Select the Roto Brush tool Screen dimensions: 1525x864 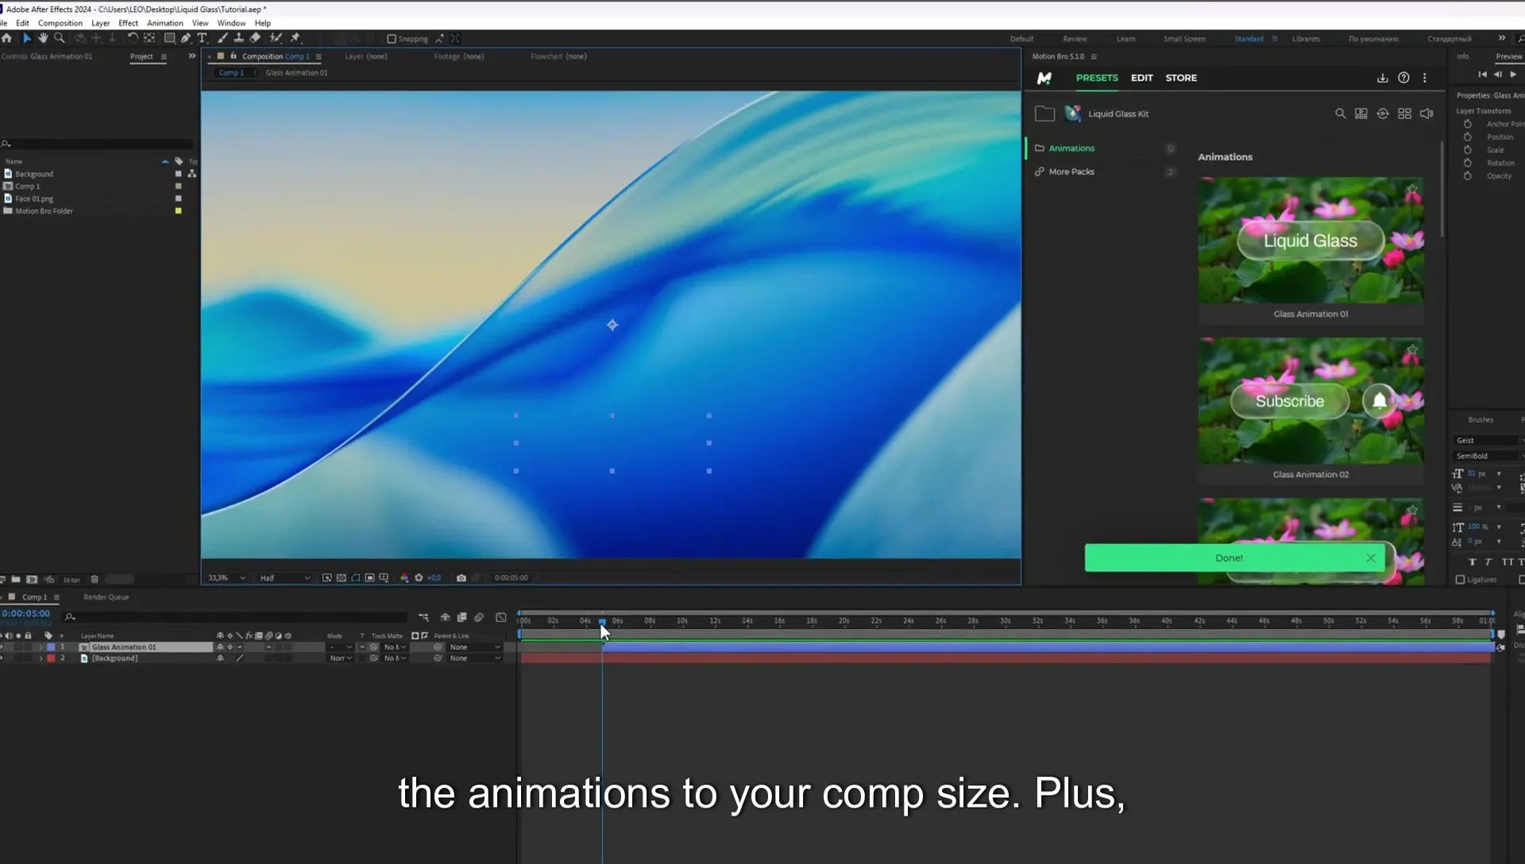[x=275, y=38]
